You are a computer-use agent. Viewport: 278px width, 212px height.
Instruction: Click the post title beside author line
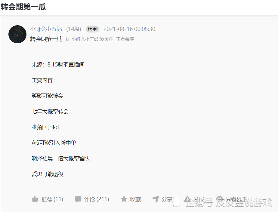pyautogui.click(x=46, y=39)
